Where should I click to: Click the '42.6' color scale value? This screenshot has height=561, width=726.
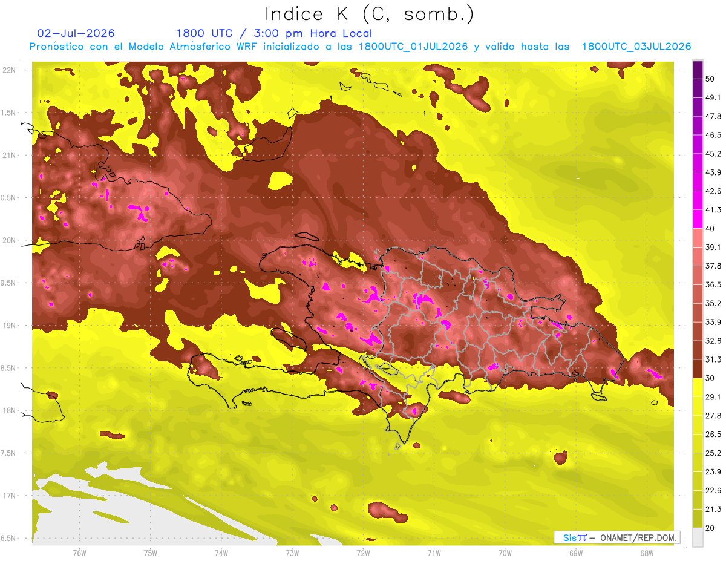click(713, 191)
